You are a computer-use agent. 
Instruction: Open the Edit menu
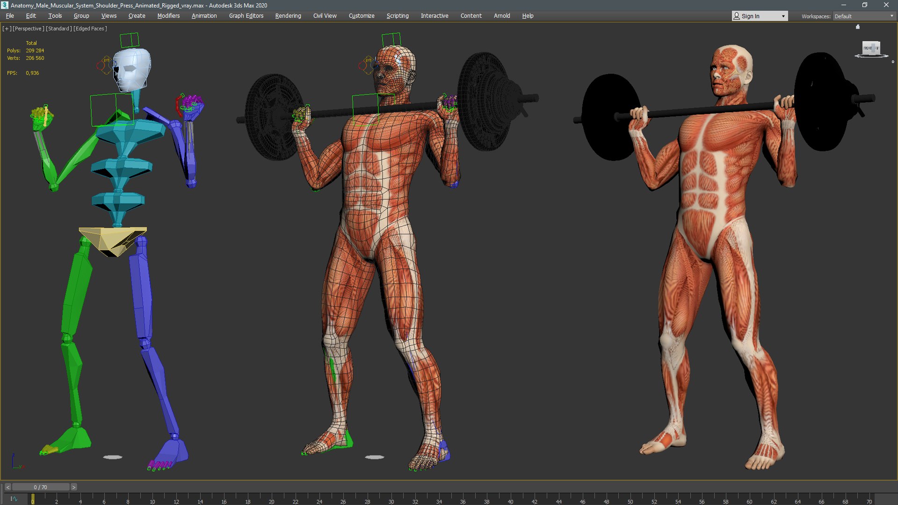click(31, 16)
